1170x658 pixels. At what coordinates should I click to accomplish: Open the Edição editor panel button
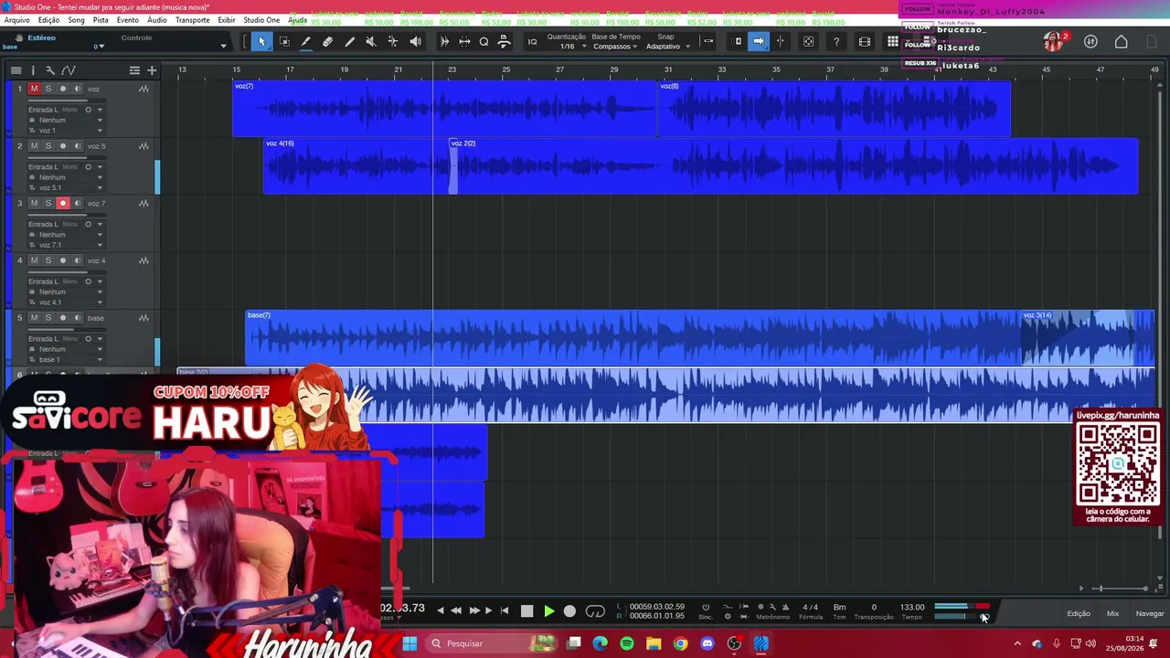tap(1079, 614)
